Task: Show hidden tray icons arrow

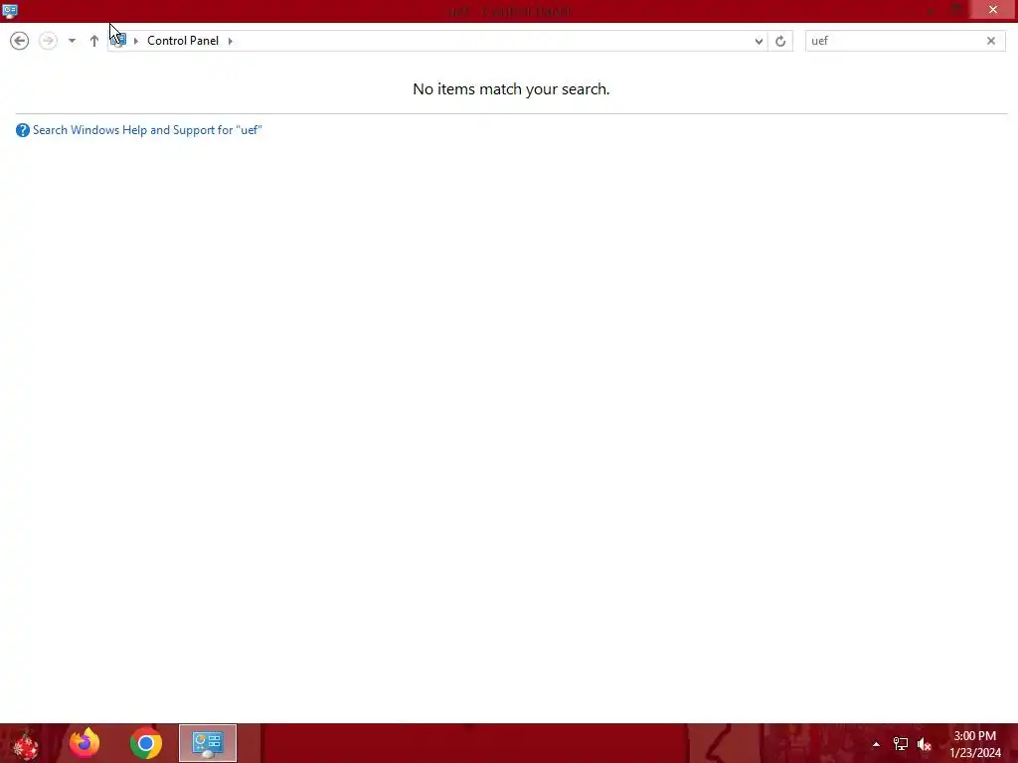Action: click(x=876, y=744)
